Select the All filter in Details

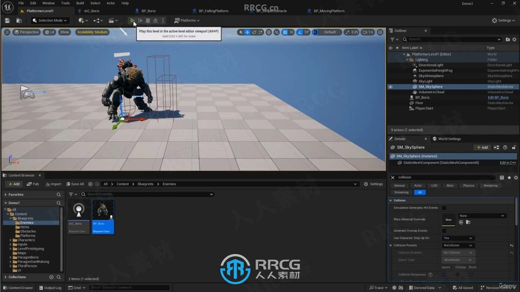click(420, 192)
